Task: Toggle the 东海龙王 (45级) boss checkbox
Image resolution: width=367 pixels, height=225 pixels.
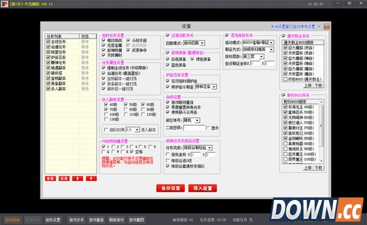Action: coord(285,107)
